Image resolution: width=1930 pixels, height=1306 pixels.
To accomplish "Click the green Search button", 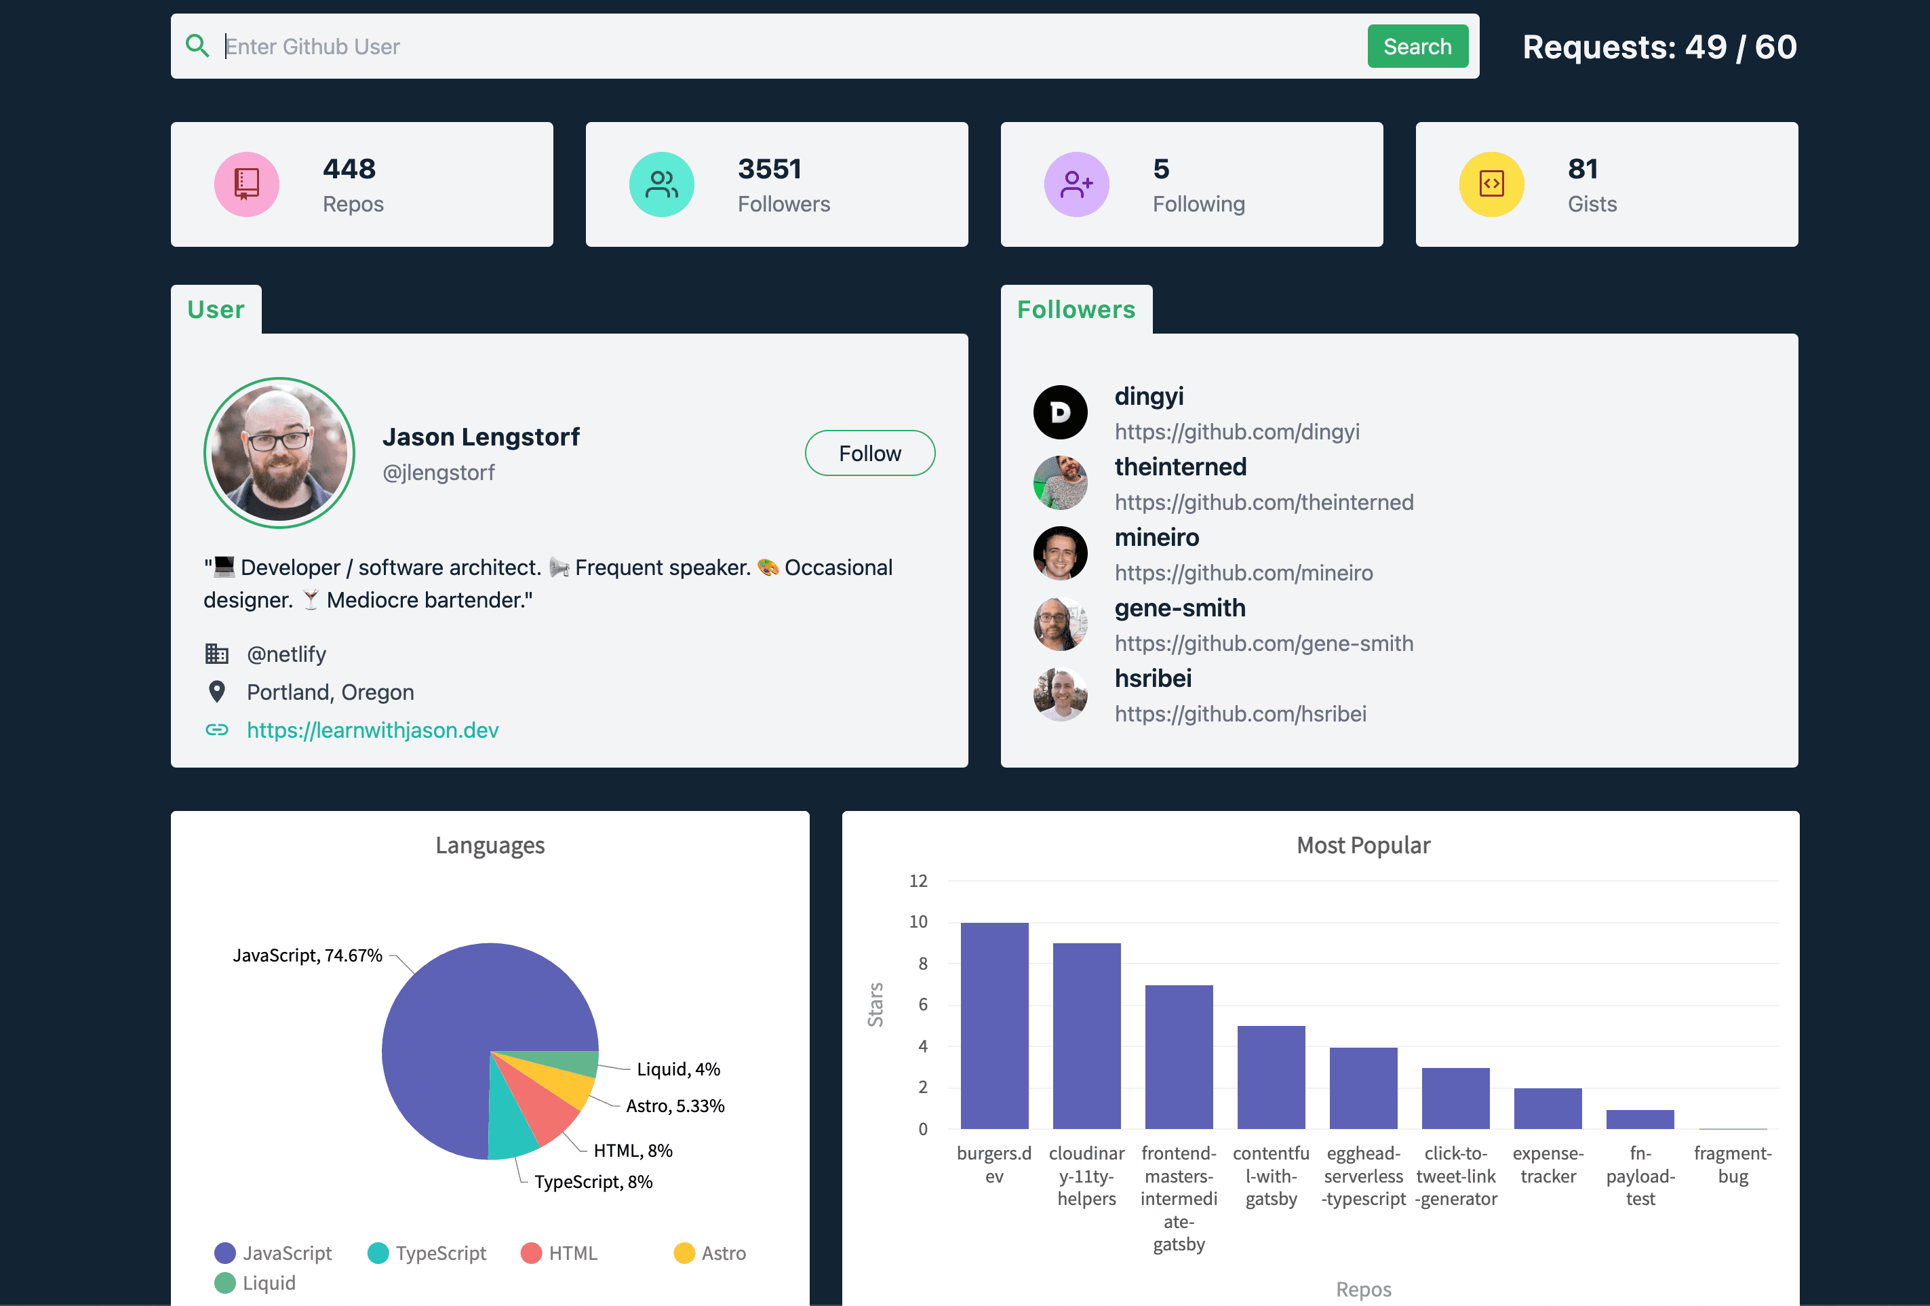I will click(1417, 47).
